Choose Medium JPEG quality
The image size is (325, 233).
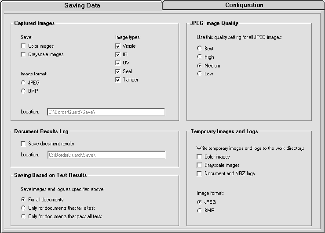(199, 66)
